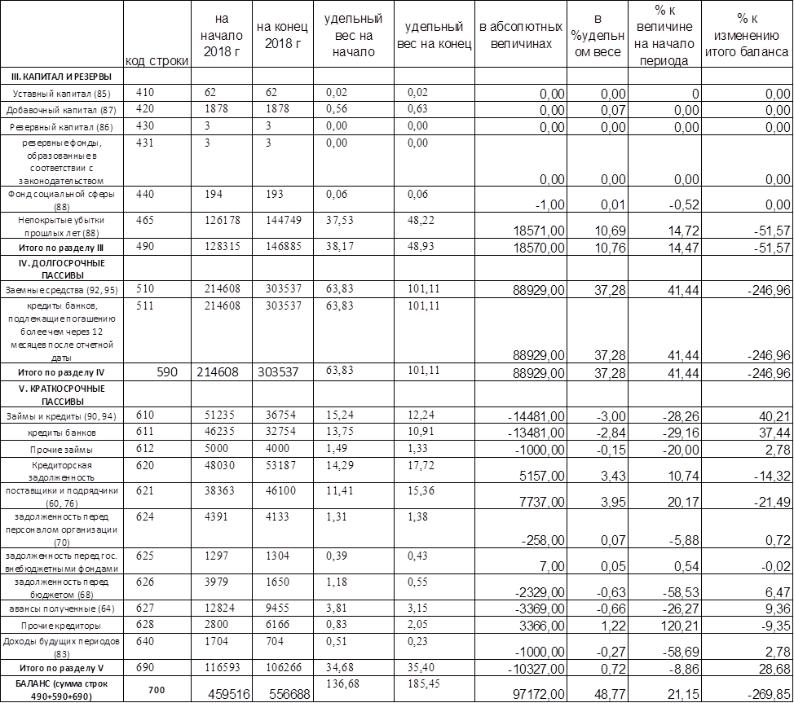Viewport: 794px width, 703px height.
Task: Click 'Прочие кредиторы' cell
Action: (x=62, y=625)
